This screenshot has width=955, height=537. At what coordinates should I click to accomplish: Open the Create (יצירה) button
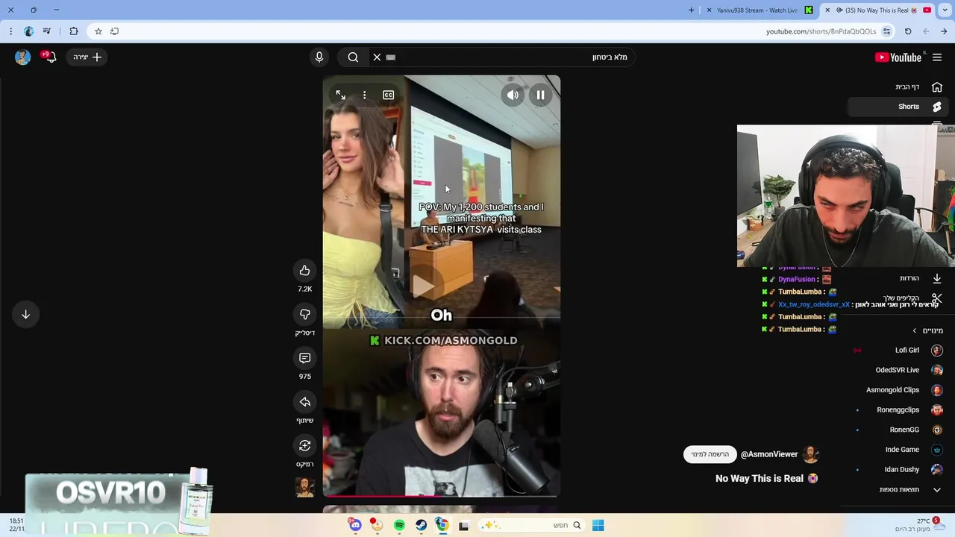(x=87, y=57)
